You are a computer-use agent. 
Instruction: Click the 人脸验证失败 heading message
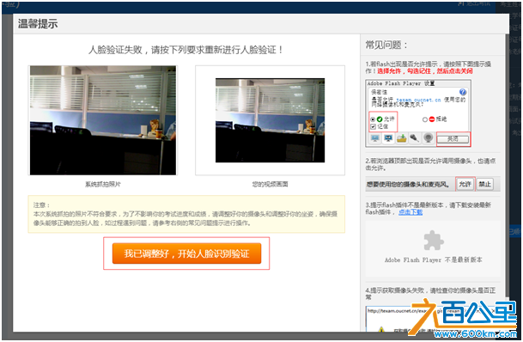click(x=185, y=50)
